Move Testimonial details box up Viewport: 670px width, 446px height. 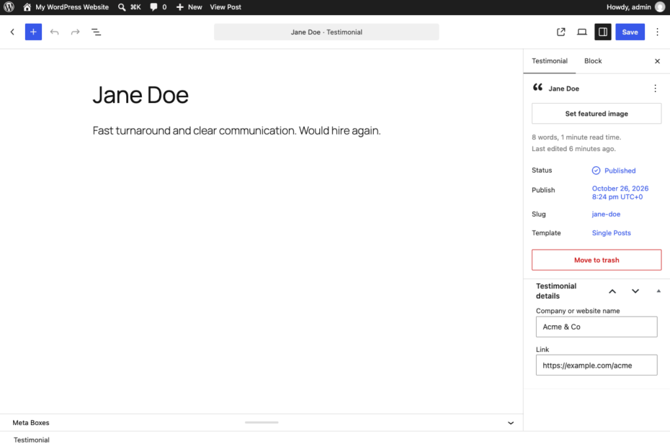pos(612,291)
